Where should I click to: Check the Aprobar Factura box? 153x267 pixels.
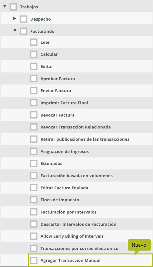(34, 79)
